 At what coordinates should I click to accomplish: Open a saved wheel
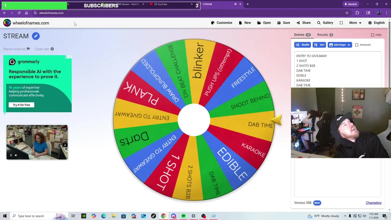coord(264,23)
